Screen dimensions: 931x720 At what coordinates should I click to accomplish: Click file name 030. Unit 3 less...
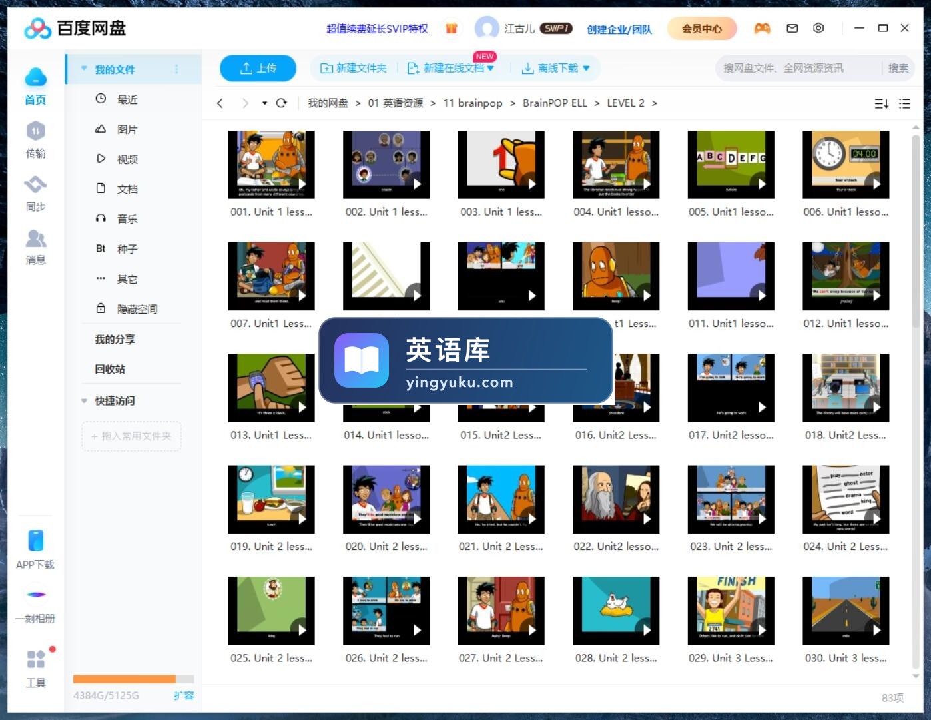pos(846,658)
